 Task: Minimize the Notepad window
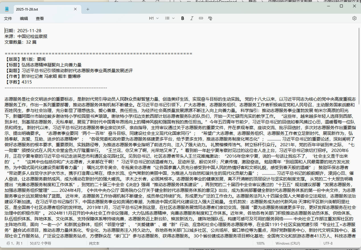328,6
